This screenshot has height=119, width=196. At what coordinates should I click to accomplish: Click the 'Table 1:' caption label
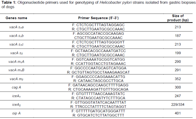pyautogui.click(x=9, y=3)
